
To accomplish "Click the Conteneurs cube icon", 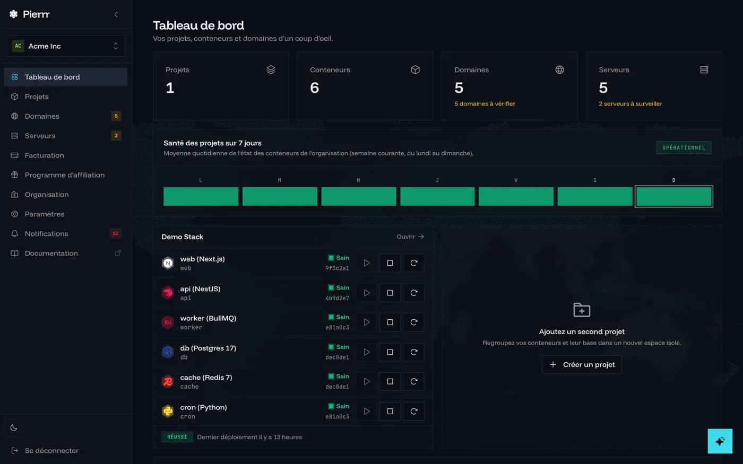I will pyautogui.click(x=416, y=69).
